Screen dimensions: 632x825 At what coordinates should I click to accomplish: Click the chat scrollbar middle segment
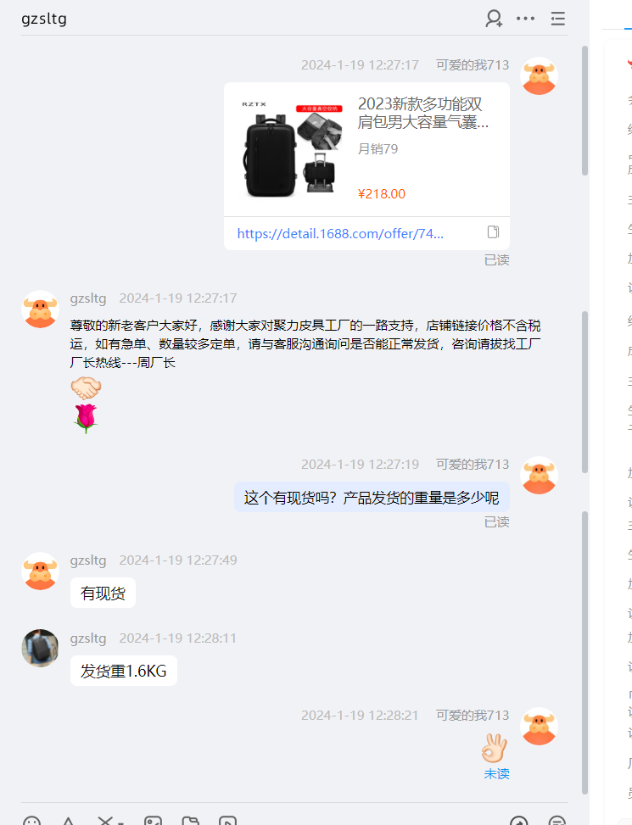(x=584, y=392)
